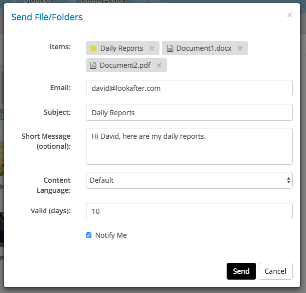The image size is (306, 293).
Task: Focus the Email address field
Action: point(189,88)
